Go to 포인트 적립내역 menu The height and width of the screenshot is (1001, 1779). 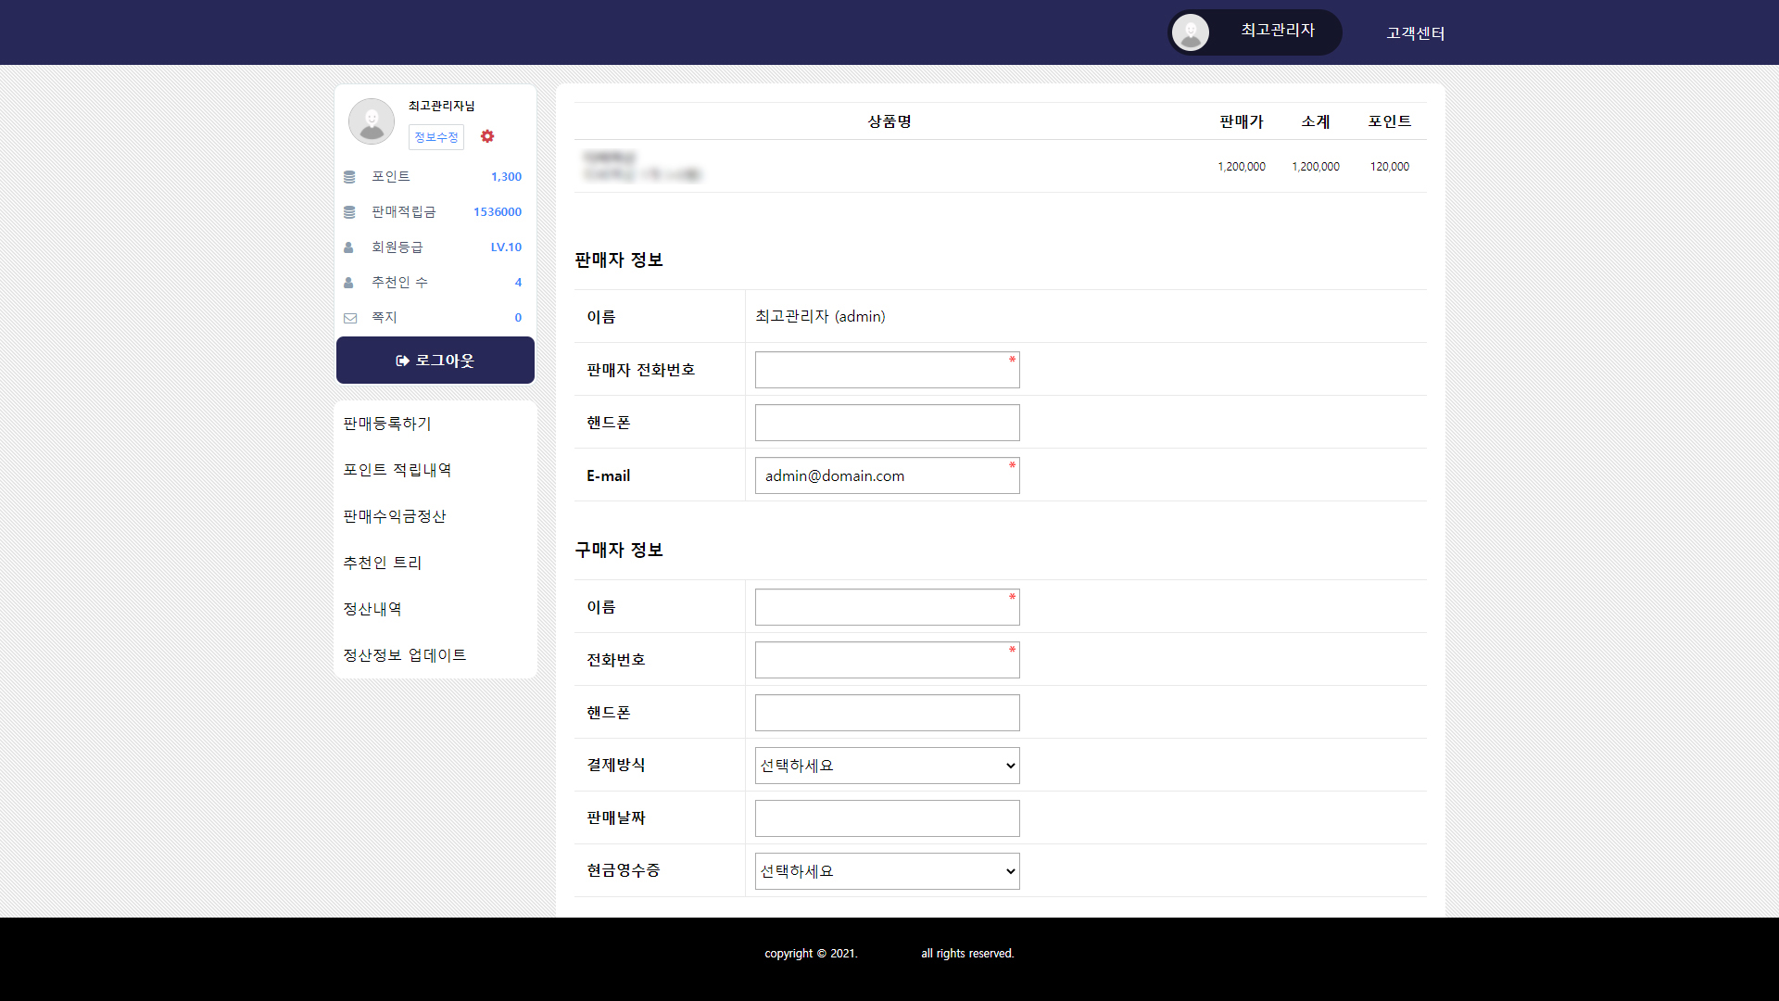[397, 470]
